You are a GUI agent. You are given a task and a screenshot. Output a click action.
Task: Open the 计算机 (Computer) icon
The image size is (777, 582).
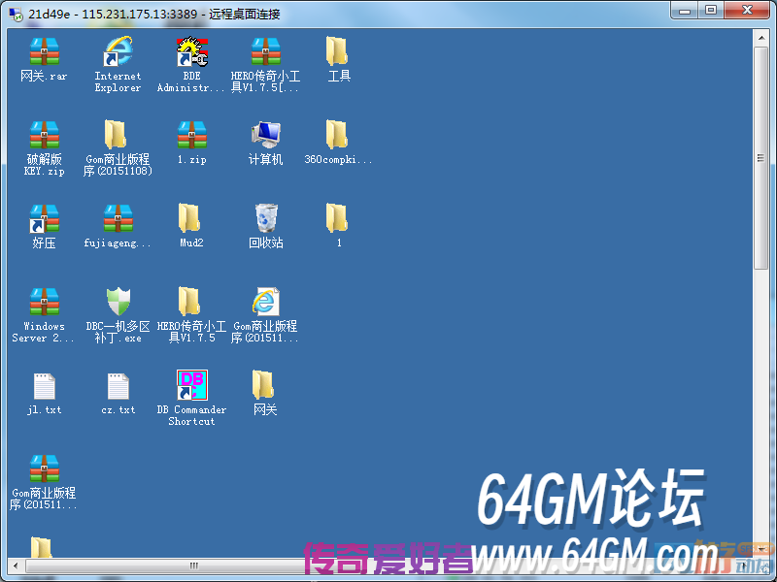tap(265, 135)
